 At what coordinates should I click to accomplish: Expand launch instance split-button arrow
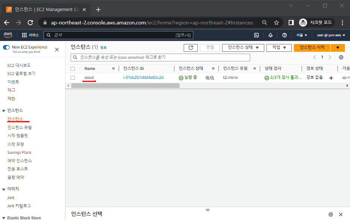(x=338, y=48)
